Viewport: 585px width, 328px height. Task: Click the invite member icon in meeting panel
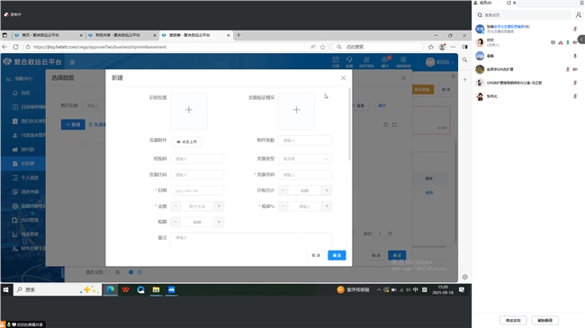pyautogui.click(x=579, y=15)
